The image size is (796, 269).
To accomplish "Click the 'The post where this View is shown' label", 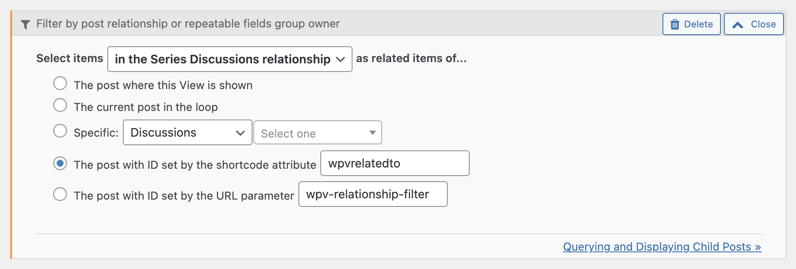I will coord(163,85).
